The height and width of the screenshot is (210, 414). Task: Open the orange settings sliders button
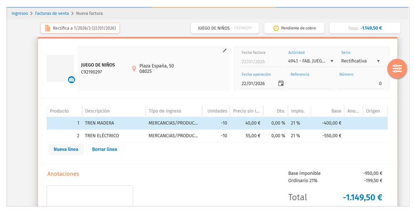[x=397, y=68]
